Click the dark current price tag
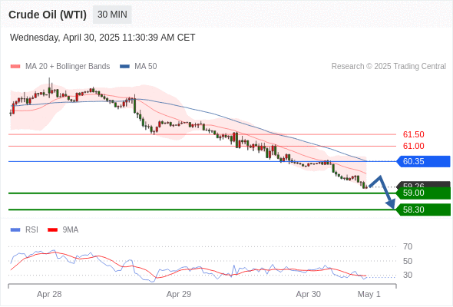The image size is (453, 307). click(423, 184)
